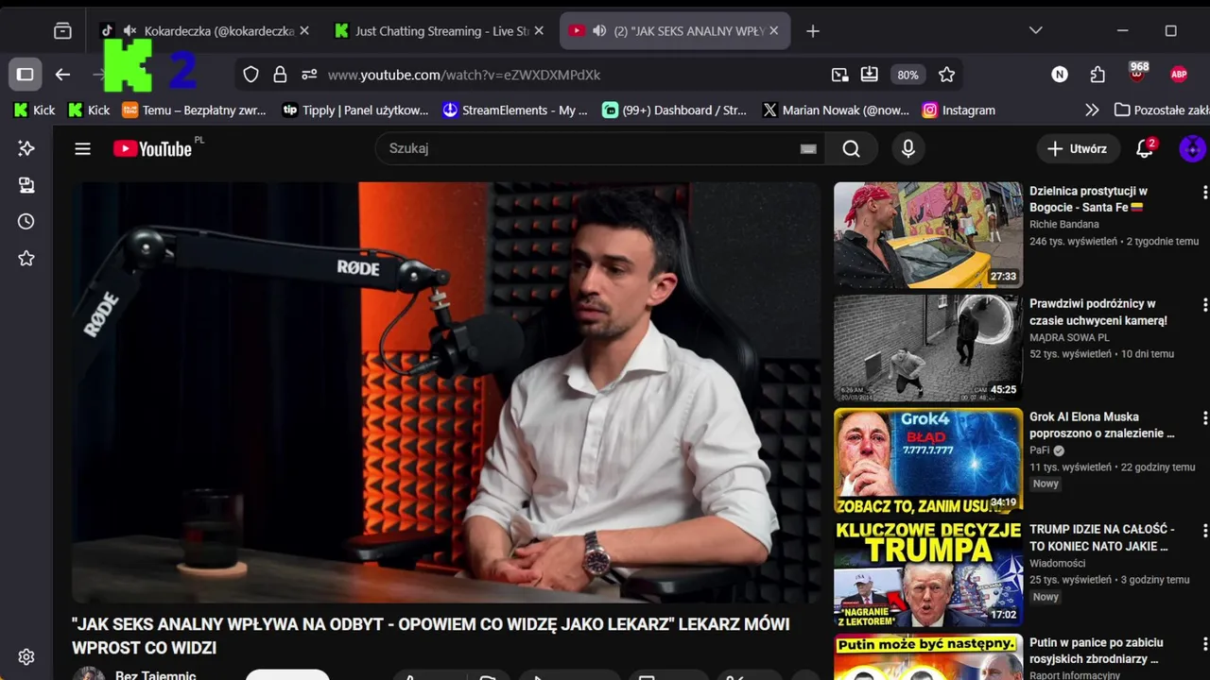Open options for Putin w panice video
Viewport: 1210px width, 680px height.
tap(1204, 643)
